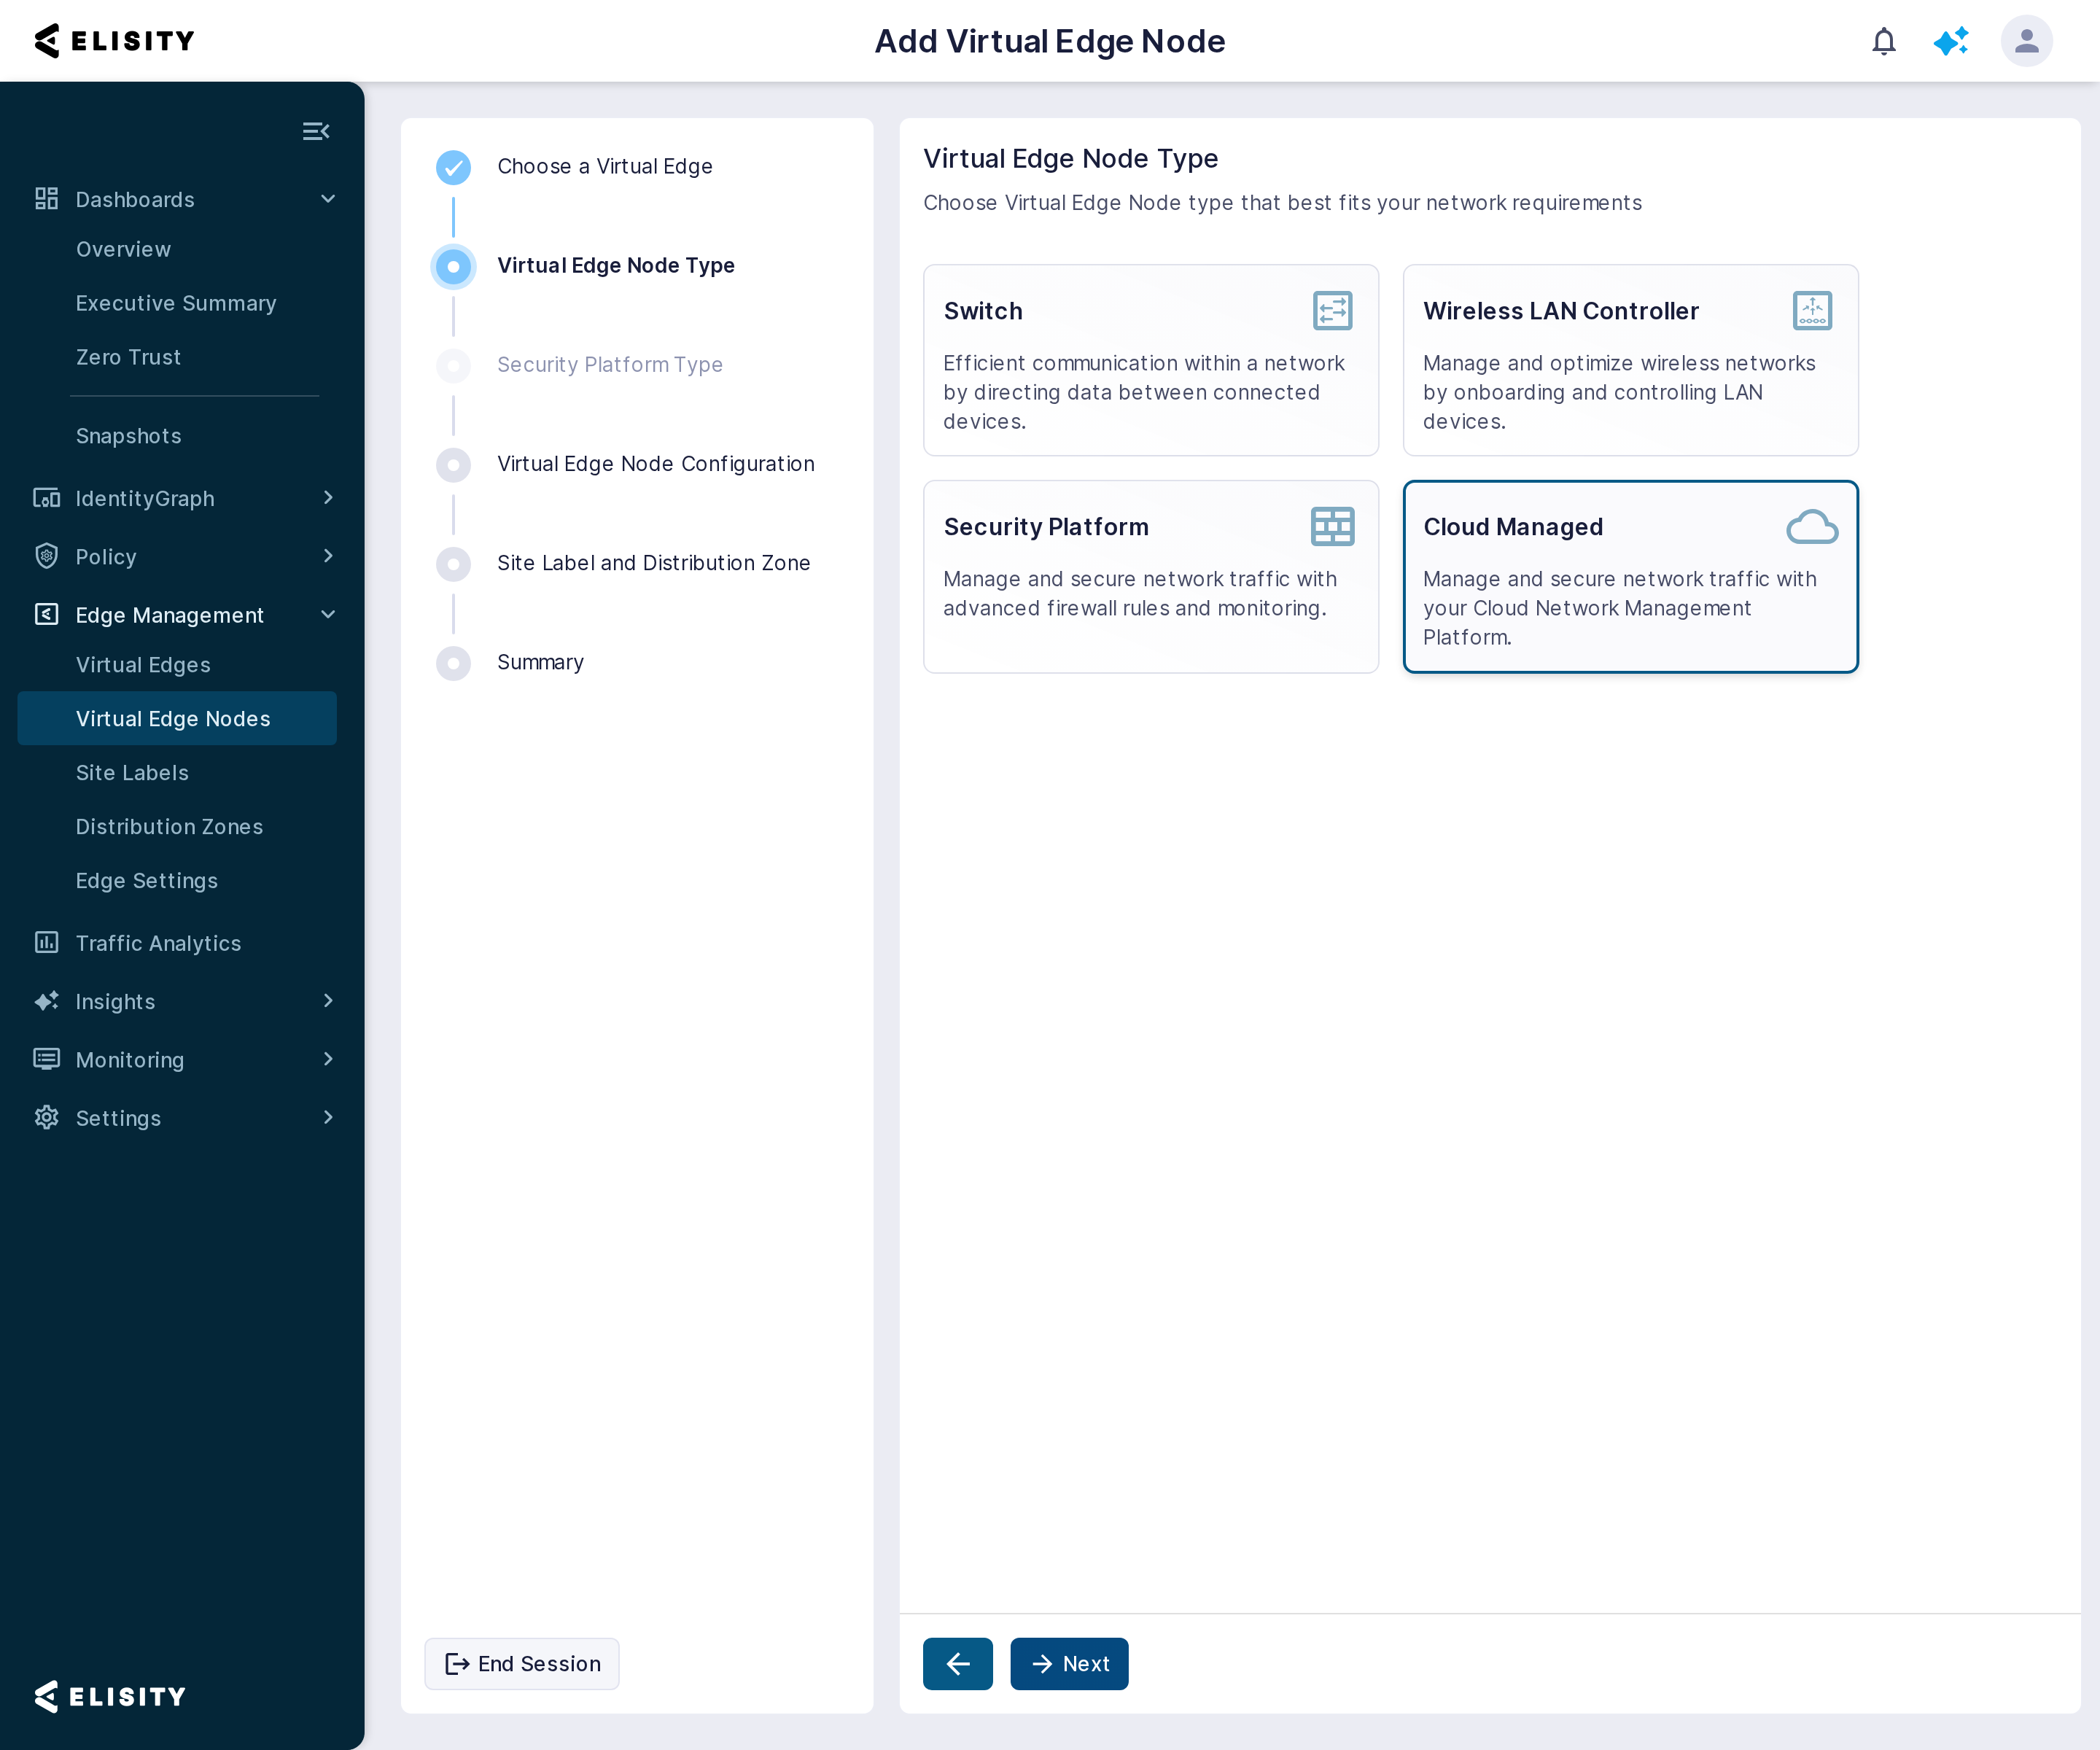Select the Site Label and Distribution Zone step circle
2100x1750 pixels.
click(x=453, y=563)
